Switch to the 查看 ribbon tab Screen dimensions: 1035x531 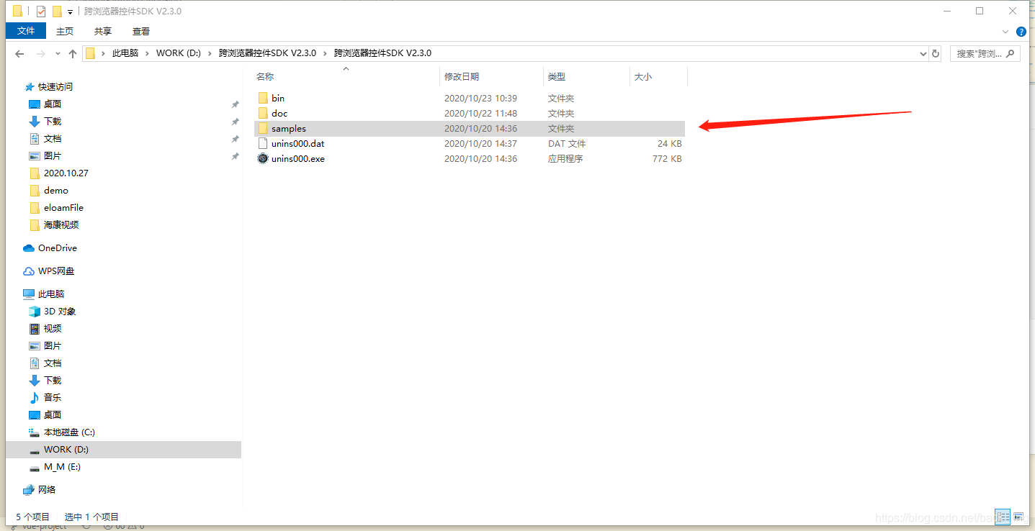pos(141,31)
